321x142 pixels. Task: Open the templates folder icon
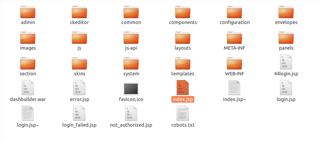coord(183,63)
